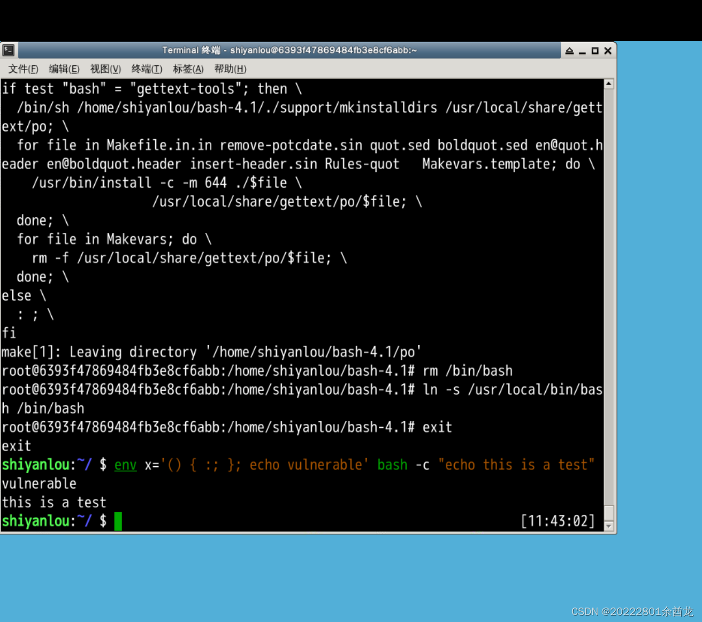
Task: Click the scrollbar up arrow
Action: (609, 84)
